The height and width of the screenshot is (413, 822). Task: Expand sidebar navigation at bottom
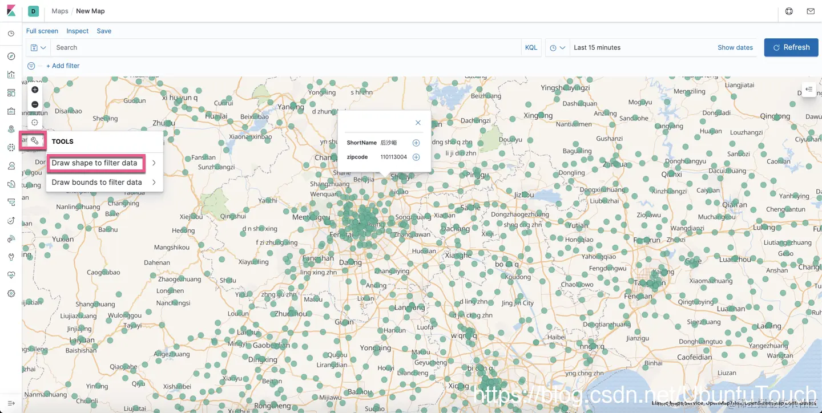tap(11, 403)
